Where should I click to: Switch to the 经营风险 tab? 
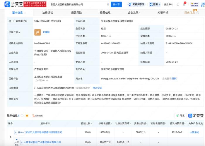(76, 13)
